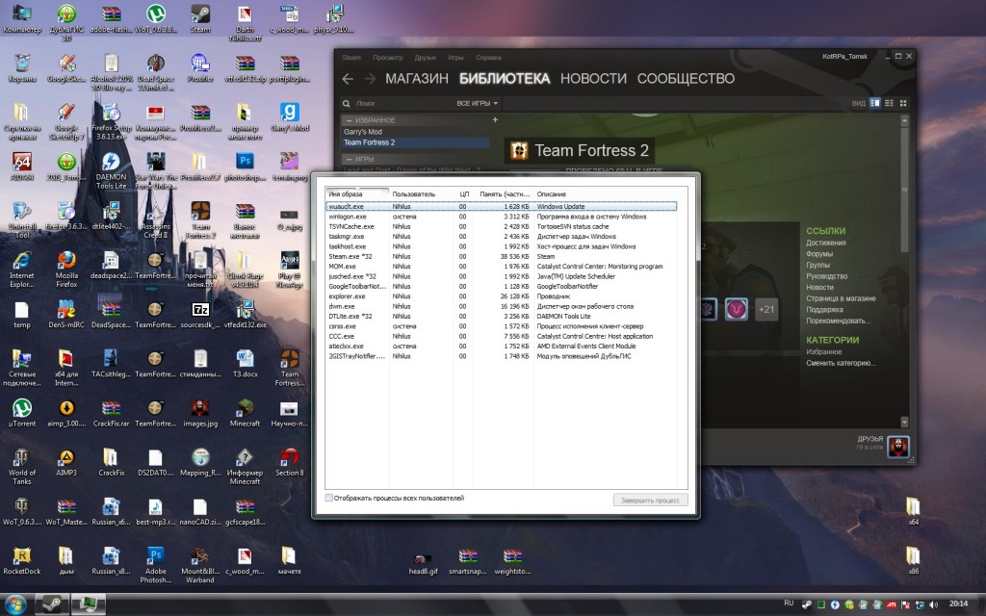Open the Minecraft desktop shortcut
Image resolution: width=986 pixels, height=616 pixels.
(x=245, y=413)
